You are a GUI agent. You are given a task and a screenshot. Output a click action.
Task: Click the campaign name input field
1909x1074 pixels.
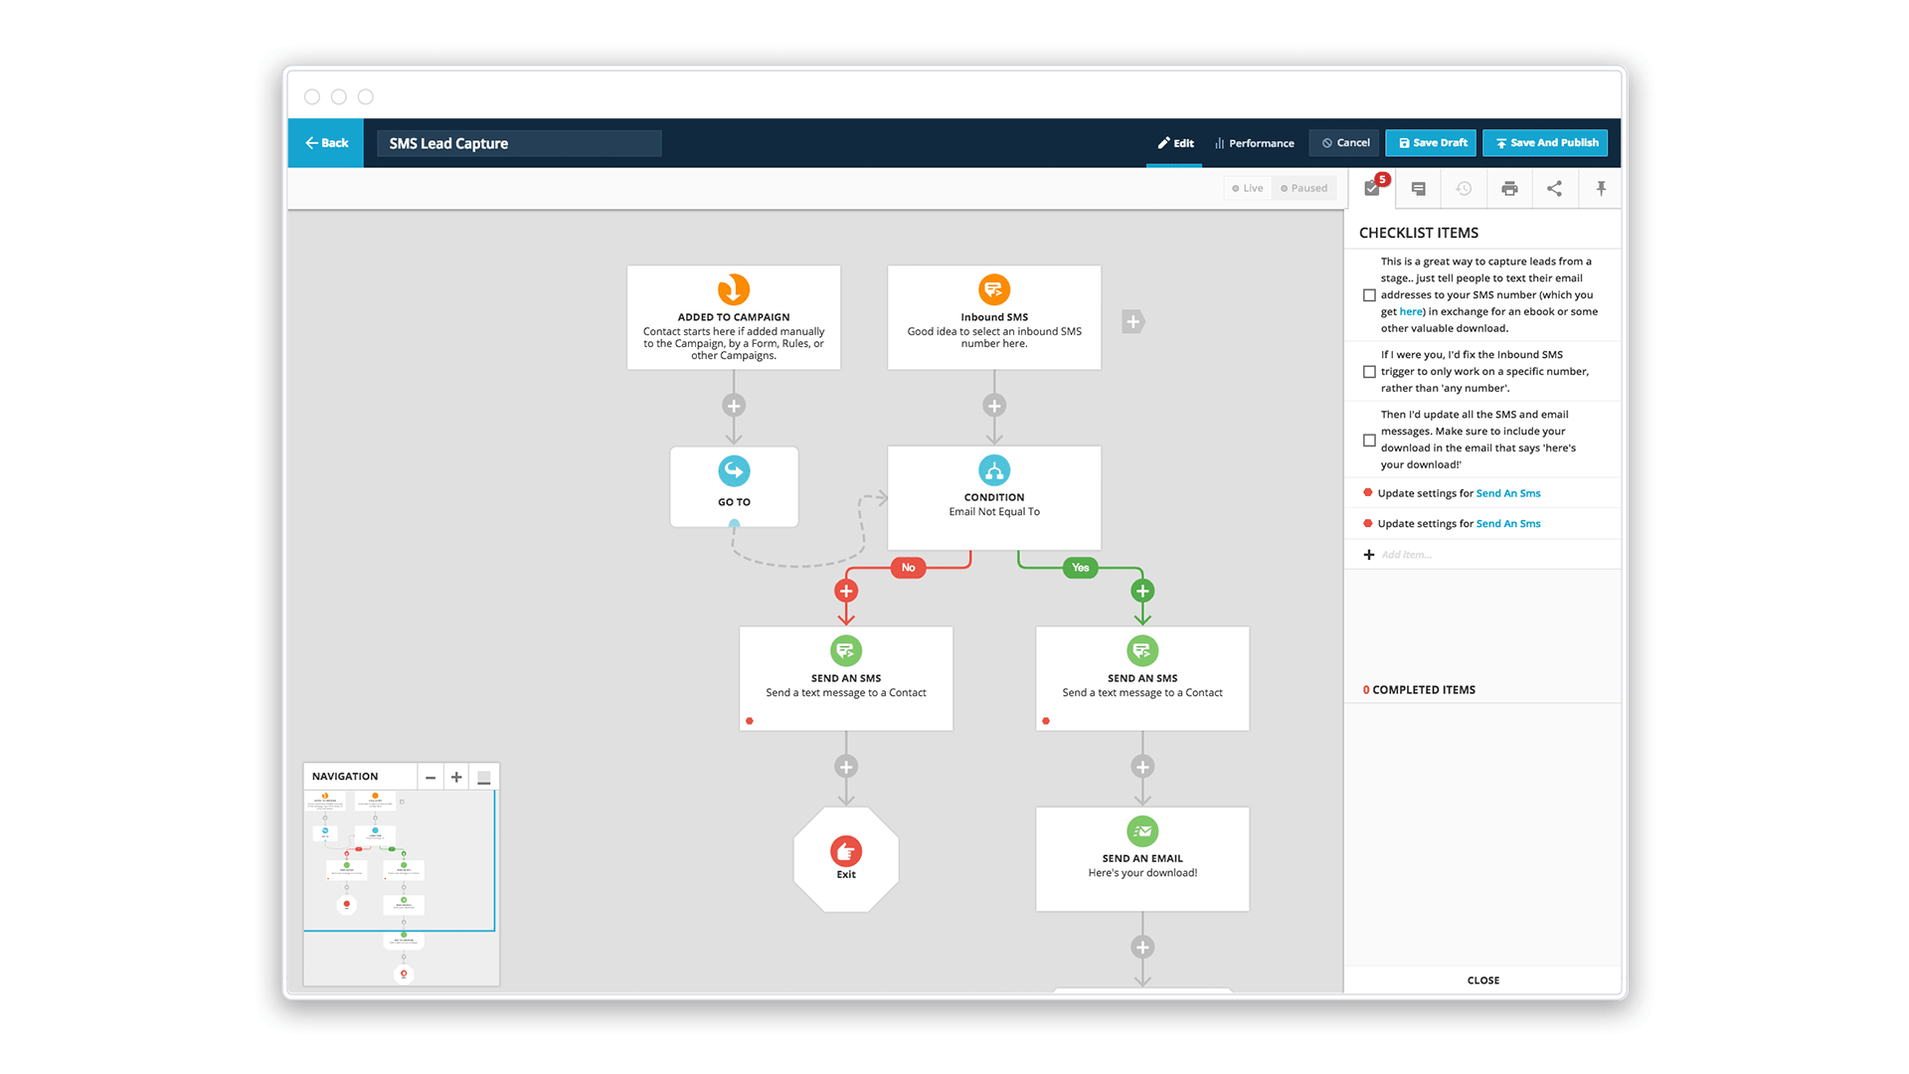click(519, 143)
